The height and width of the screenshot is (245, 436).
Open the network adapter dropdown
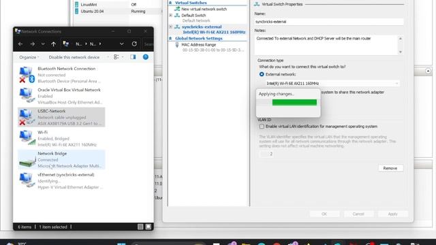coord(332,83)
